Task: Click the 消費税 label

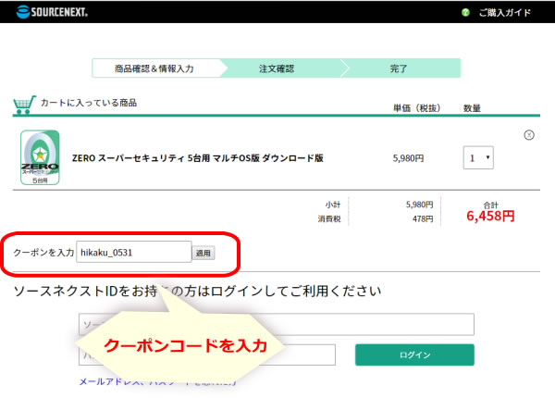Action: (329, 218)
